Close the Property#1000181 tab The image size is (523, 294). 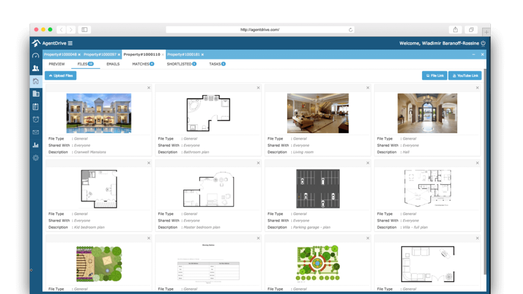click(203, 55)
